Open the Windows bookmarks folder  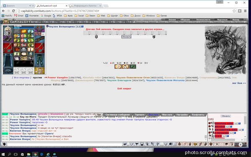(x=149, y=15)
